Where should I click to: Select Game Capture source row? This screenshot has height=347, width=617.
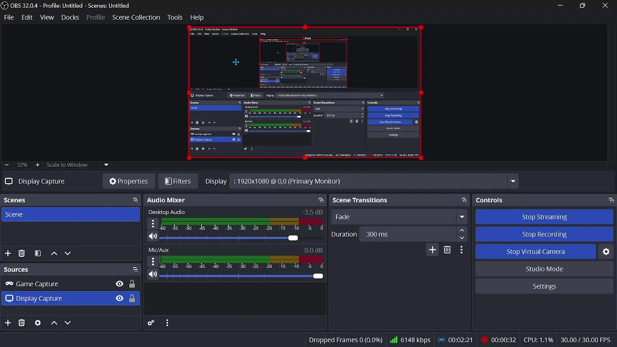(x=70, y=284)
